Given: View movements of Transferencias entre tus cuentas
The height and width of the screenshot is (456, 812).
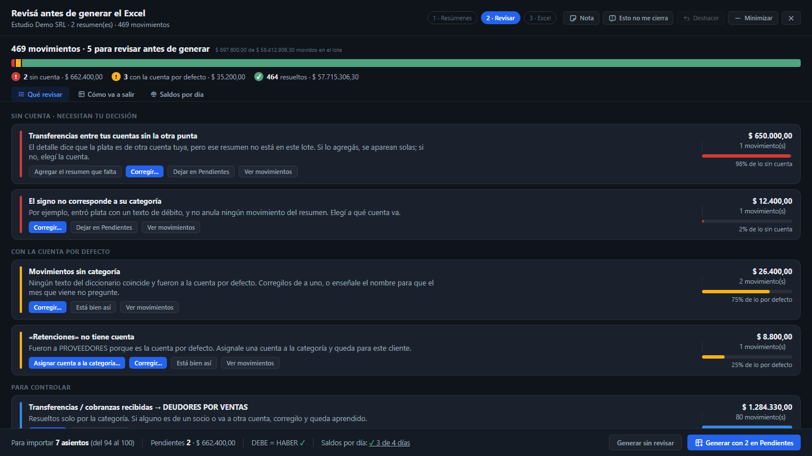Looking at the screenshot, I should [268, 172].
